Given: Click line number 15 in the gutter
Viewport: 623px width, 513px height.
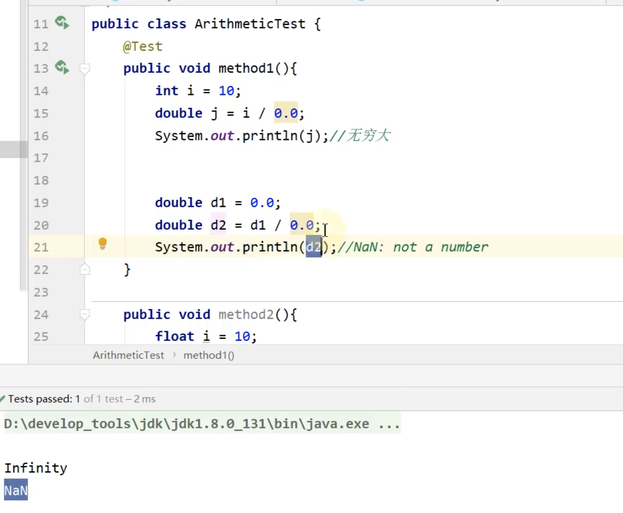Looking at the screenshot, I should coord(41,113).
